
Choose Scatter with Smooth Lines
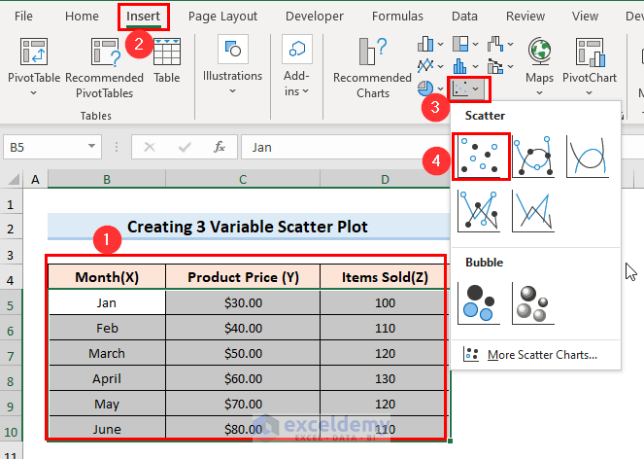[x=588, y=157]
